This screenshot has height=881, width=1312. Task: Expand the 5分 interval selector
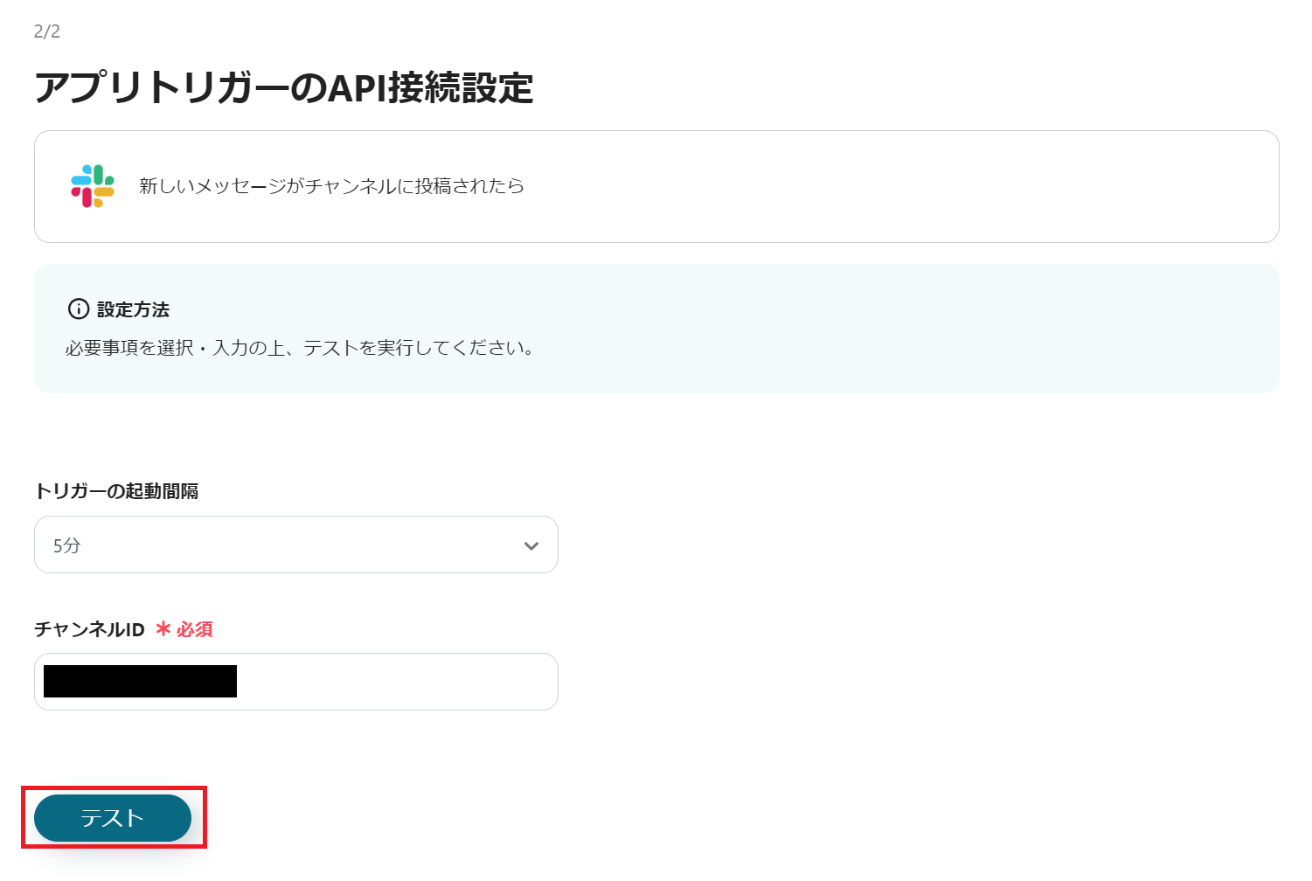[x=295, y=545]
